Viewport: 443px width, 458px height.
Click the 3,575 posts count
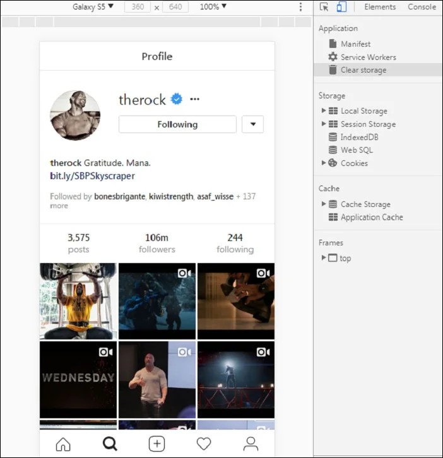click(79, 244)
